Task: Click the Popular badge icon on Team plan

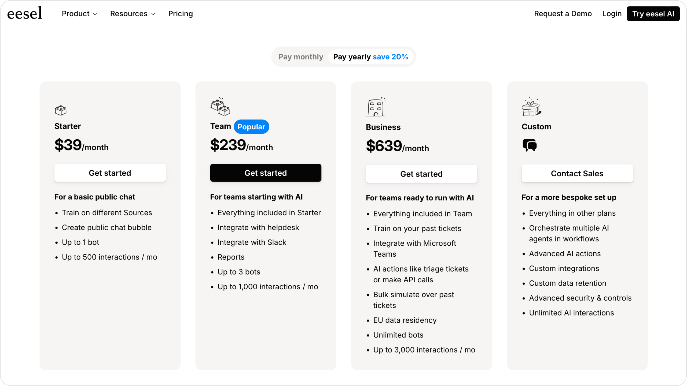Action: (251, 126)
